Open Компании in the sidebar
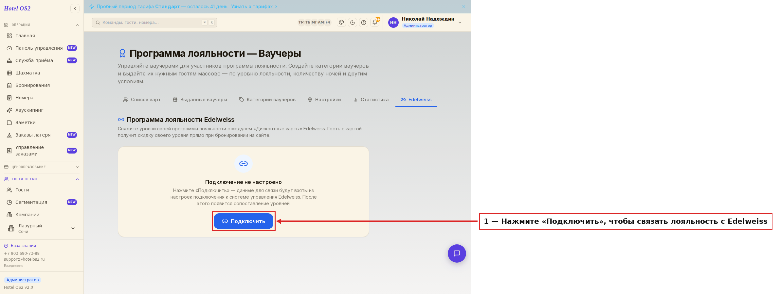The height and width of the screenshot is (294, 780). (x=42, y=214)
